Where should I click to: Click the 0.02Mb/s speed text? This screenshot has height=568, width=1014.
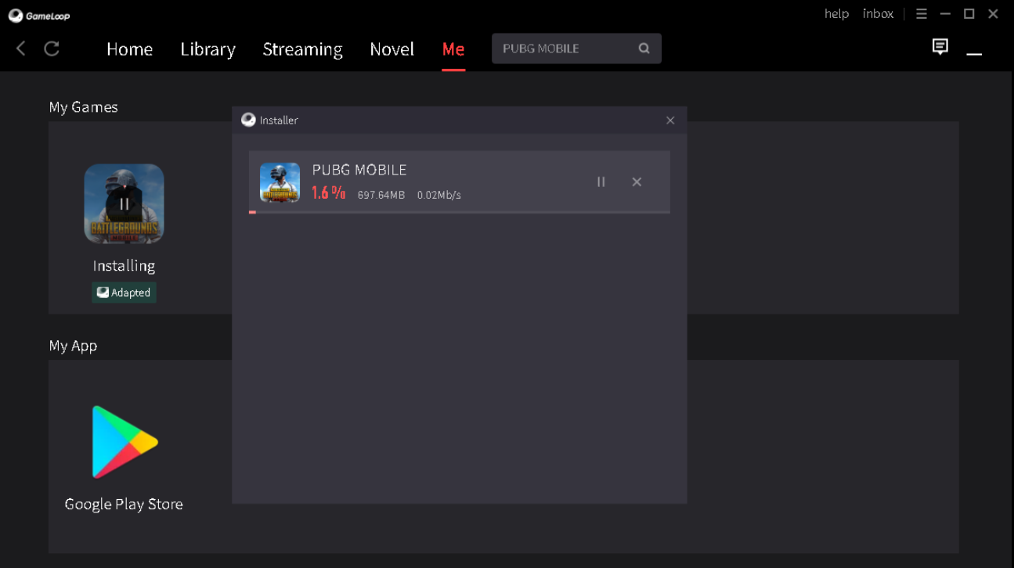click(439, 195)
